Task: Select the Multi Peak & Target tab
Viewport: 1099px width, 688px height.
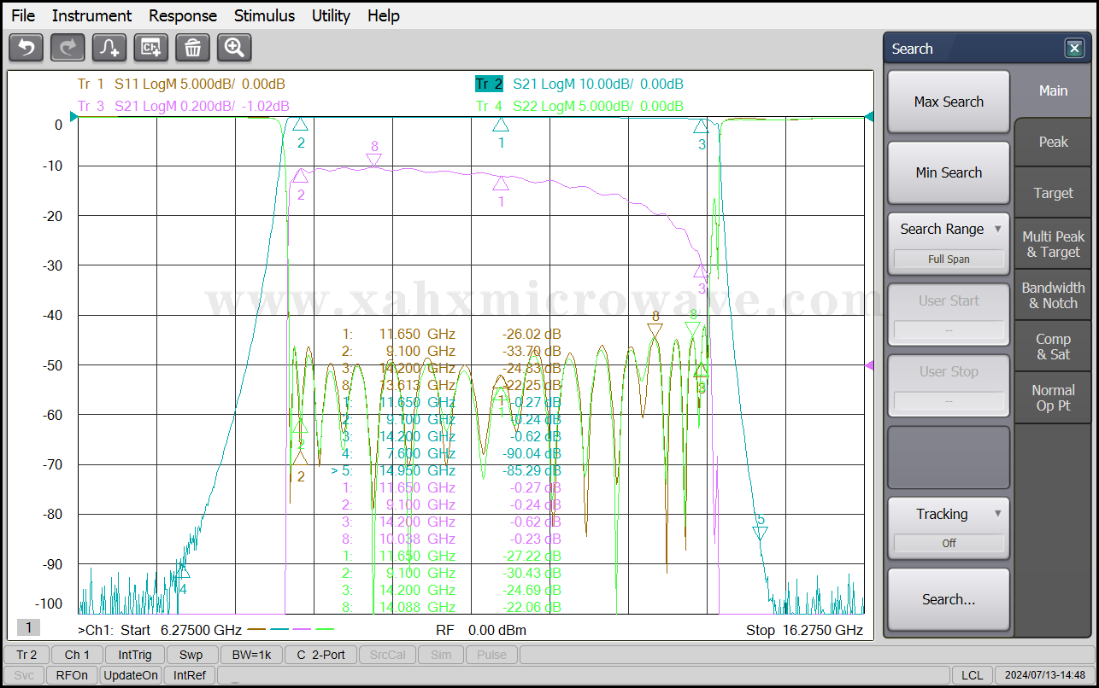Action: tap(1053, 244)
